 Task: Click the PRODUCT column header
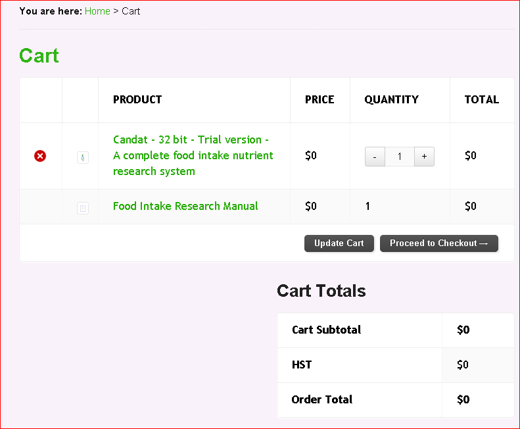tap(137, 99)
